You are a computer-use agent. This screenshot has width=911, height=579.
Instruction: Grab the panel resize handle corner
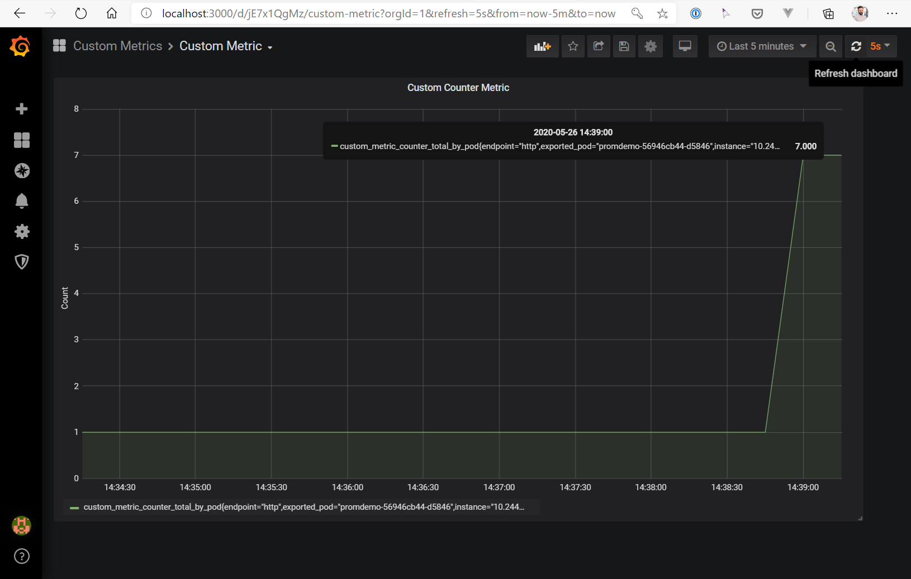pyautogui.click(x=860, y=518)
